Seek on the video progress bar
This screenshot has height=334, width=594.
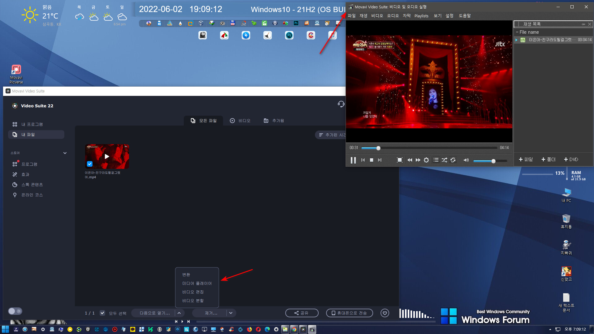point(429,148)
